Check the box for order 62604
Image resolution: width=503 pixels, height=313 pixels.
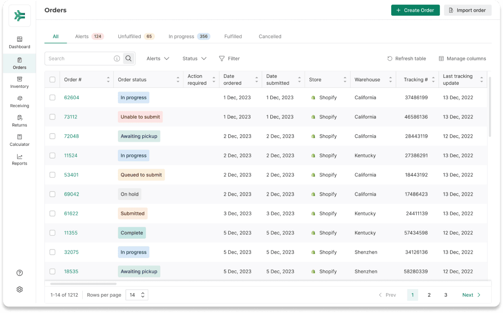pyautogui.click(x=52, y=98)
